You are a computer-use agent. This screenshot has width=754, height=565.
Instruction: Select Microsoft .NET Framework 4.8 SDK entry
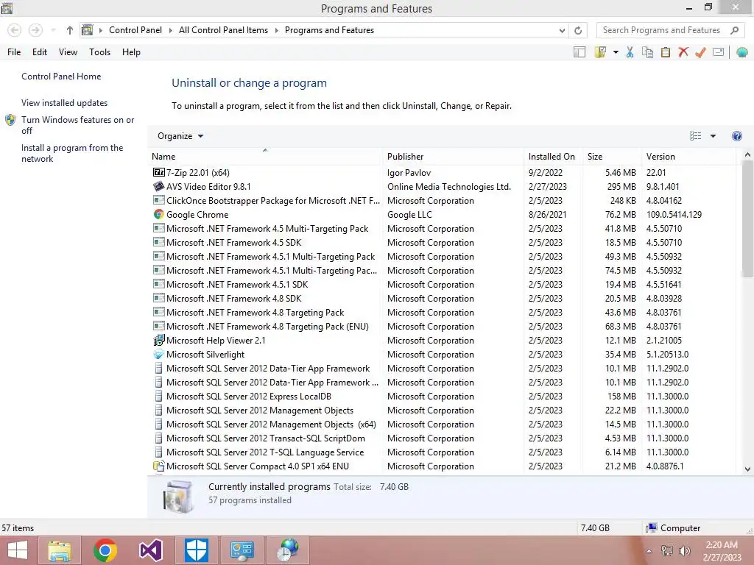(443, 299)
